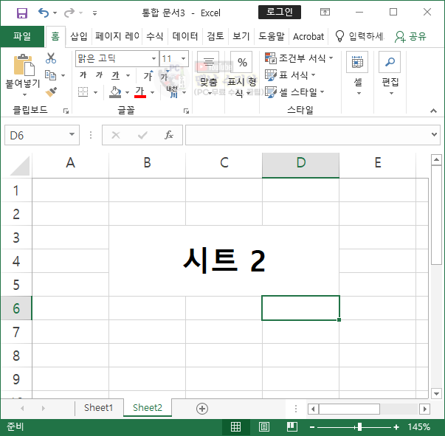Apply the red font color

140,92
